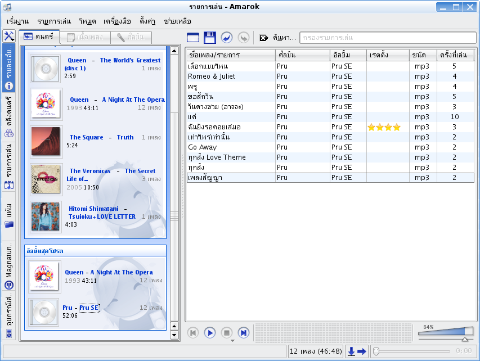Screen dimensions: 480x361
Task: Click the play count 10 cell
Action: pyautogui.click(x=455, y=117)
